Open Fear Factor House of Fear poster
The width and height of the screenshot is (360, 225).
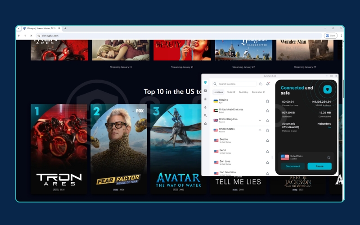[119, 149]
